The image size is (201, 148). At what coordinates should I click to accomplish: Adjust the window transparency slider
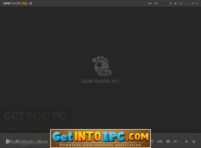point(166,3)
